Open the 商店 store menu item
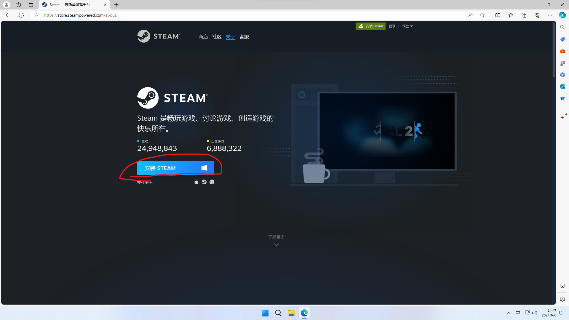 click(x=203, y=37)
